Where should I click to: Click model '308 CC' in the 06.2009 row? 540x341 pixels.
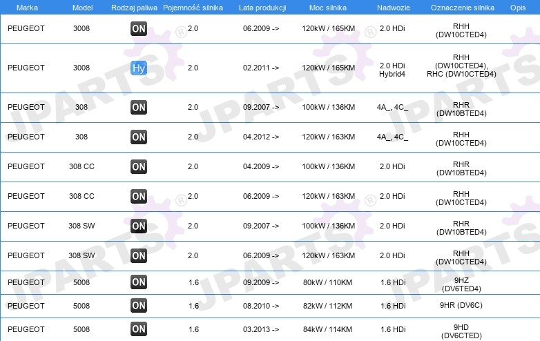(81, 196)
